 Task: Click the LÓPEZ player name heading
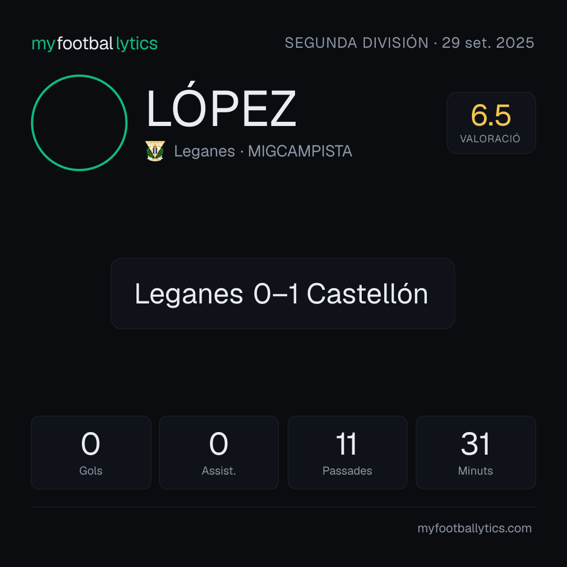point(222,106)
